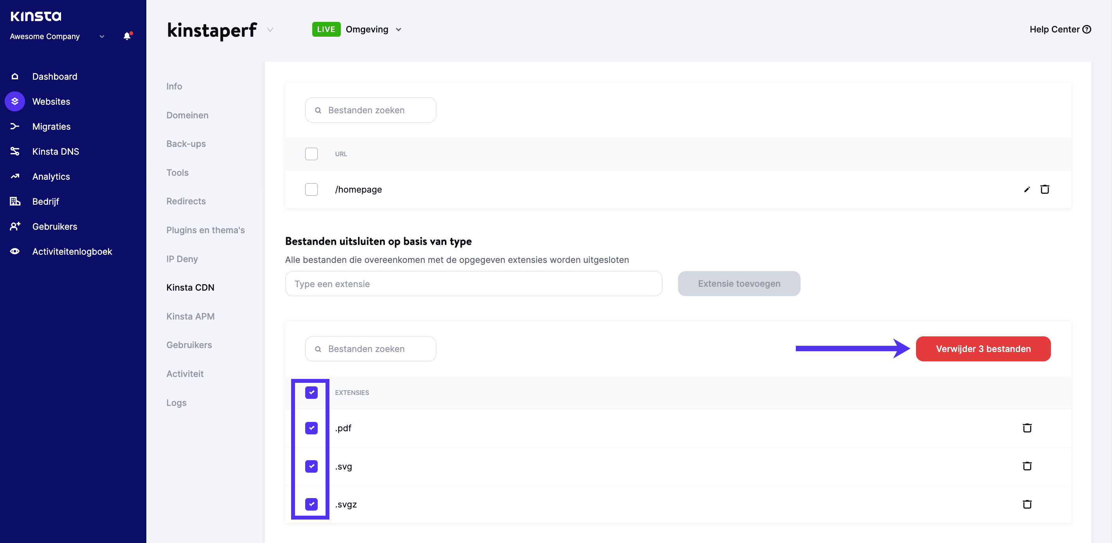Click the Dashboard home icon
Viewport: 1112px width, 543px height.
coord(15,76)
